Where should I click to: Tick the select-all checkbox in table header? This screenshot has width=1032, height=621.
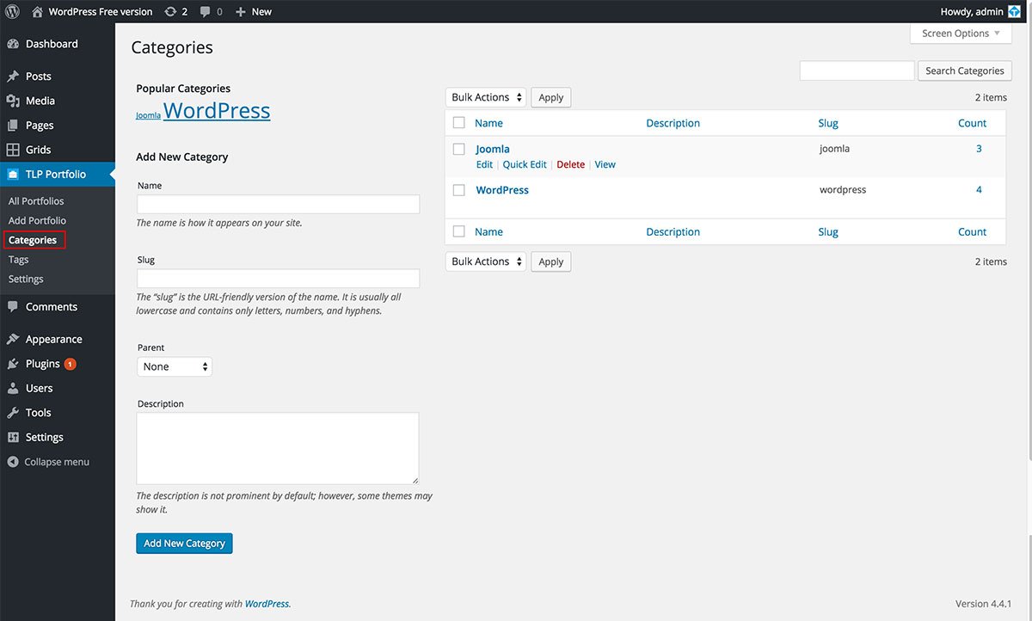pyautogui.click(x=459, y=123)
